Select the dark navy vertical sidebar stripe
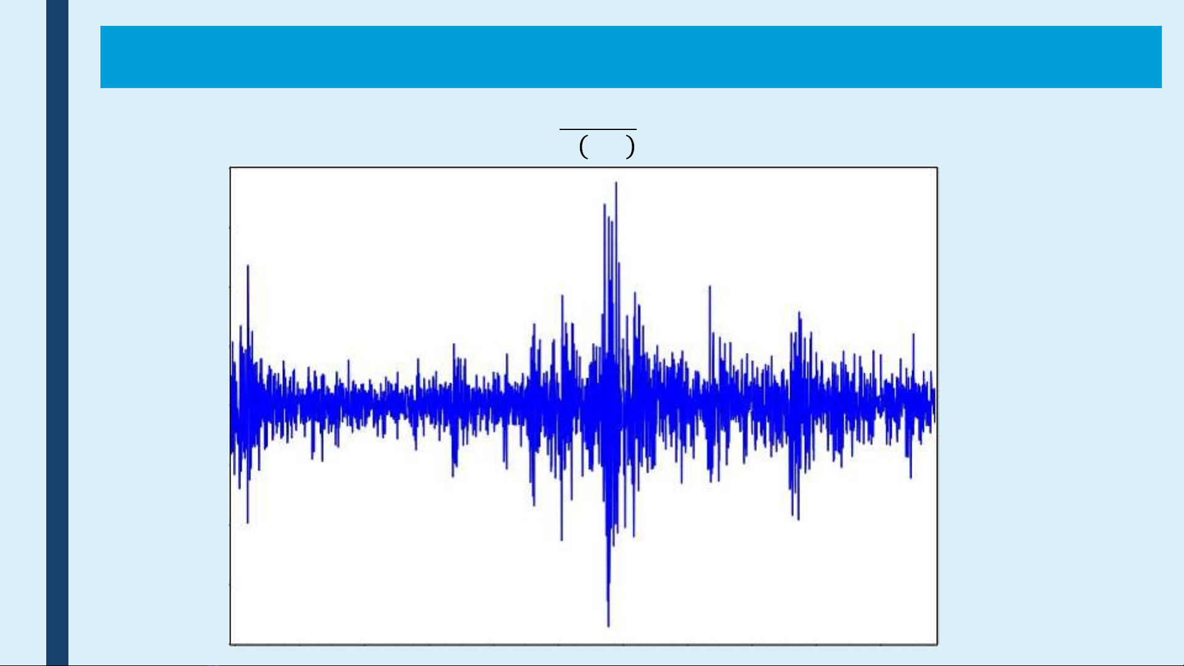The width and height of the screenshot is (1184, 666). click(x=57, y=333)
